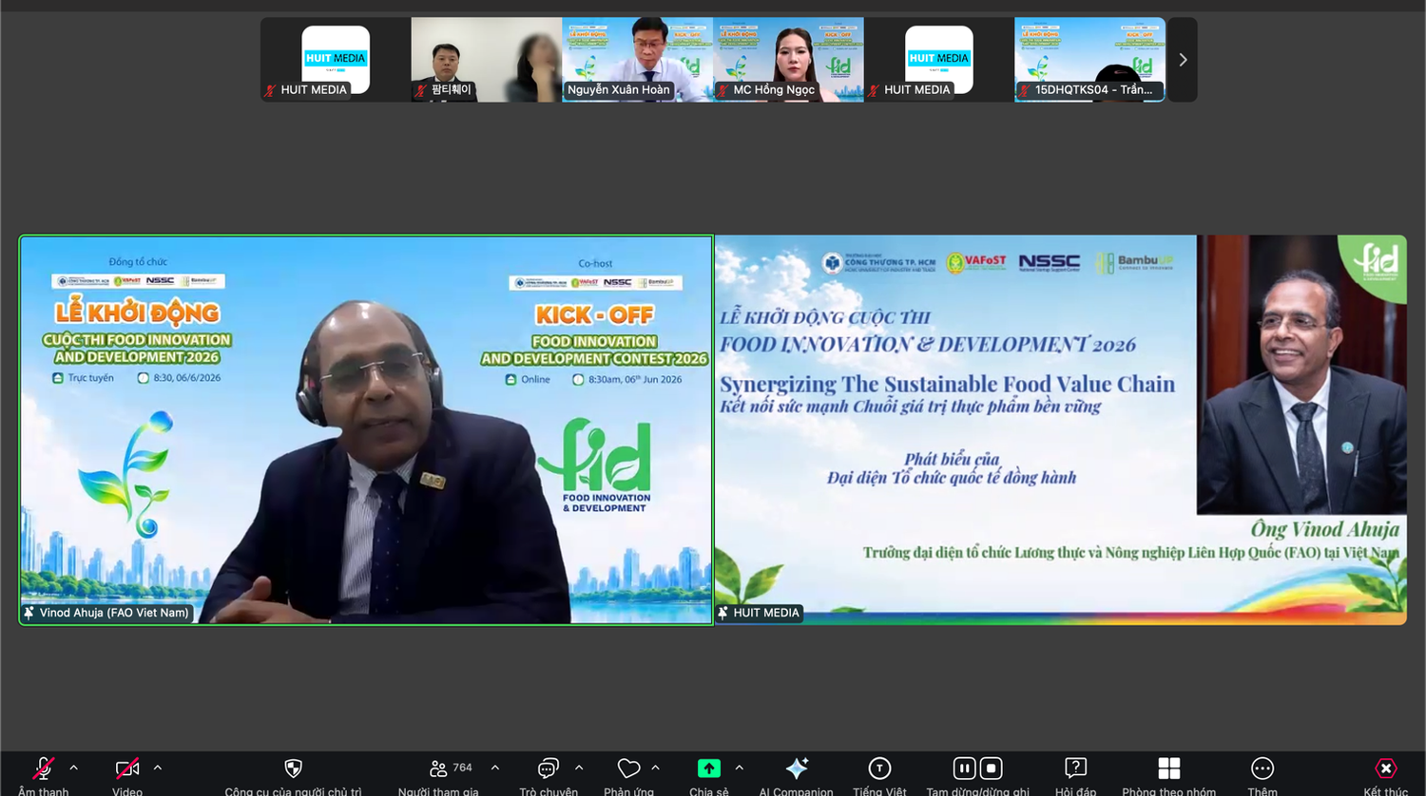Open the Trò chuyện chat icon

[549, 768]
